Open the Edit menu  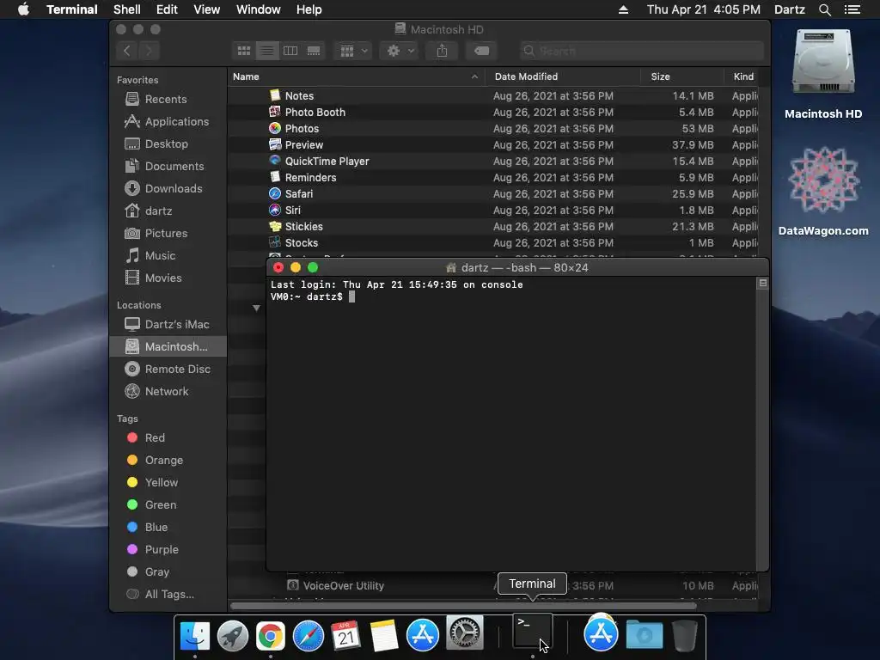[x=167, y=9]
